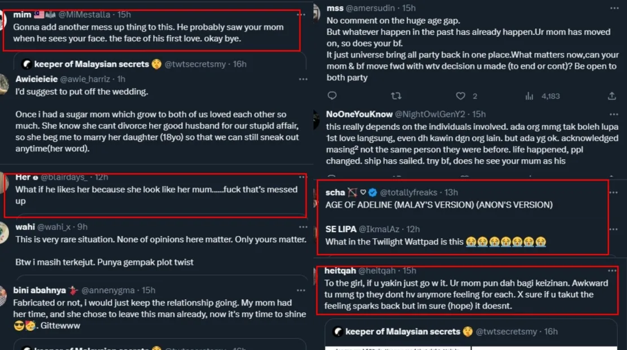This screenshot has width=627, height=350.
Task: Like the mss tweet with 2 likes
Action: tap(461, 96)
